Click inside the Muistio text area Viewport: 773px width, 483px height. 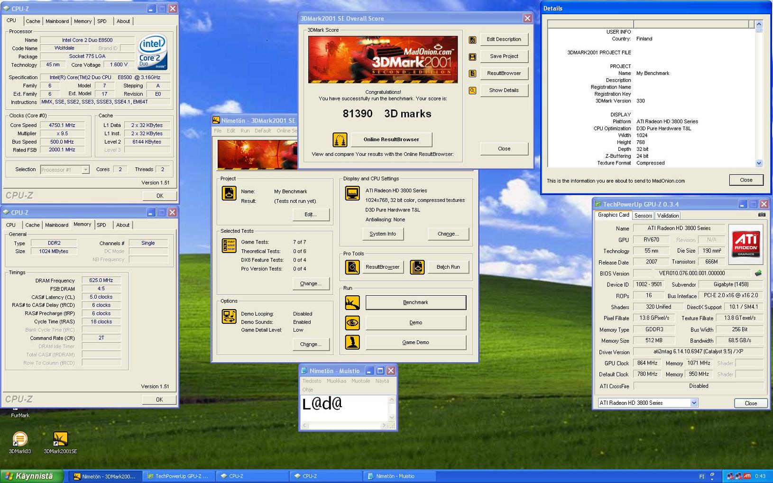tap(345, 408)
